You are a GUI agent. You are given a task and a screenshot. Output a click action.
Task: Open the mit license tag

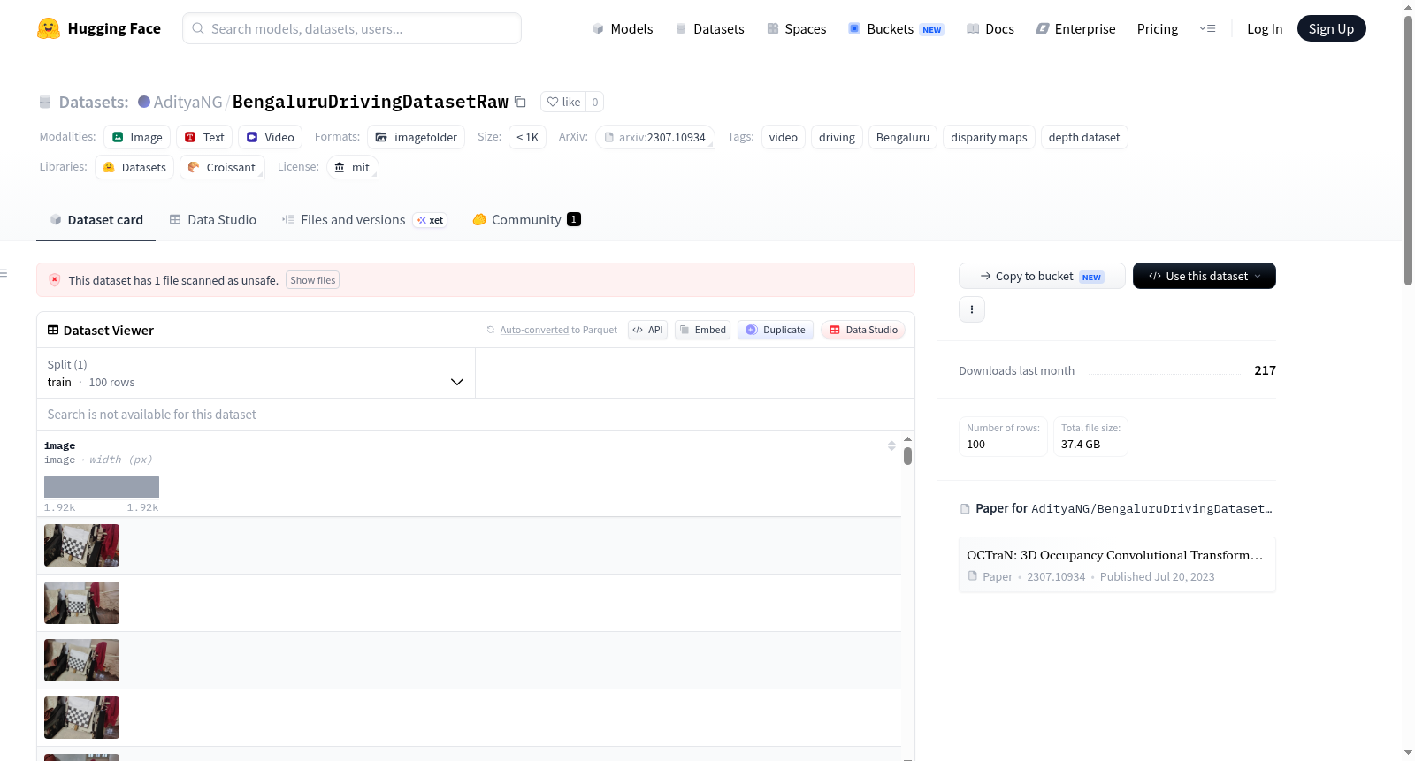pos(352,167)
